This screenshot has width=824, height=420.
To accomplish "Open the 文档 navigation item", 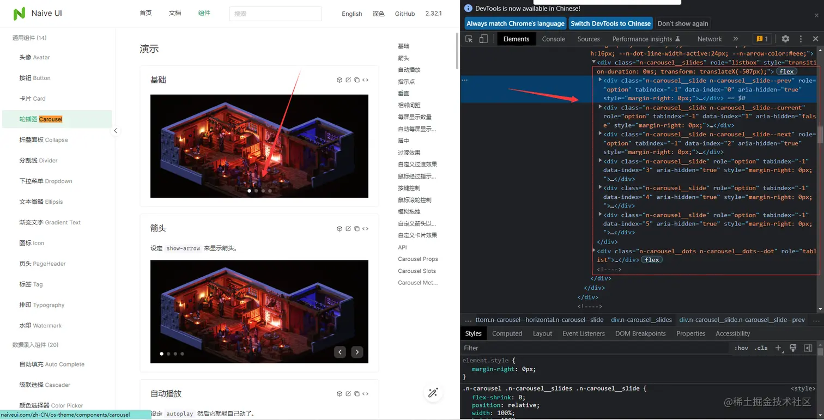I will 175,13.
